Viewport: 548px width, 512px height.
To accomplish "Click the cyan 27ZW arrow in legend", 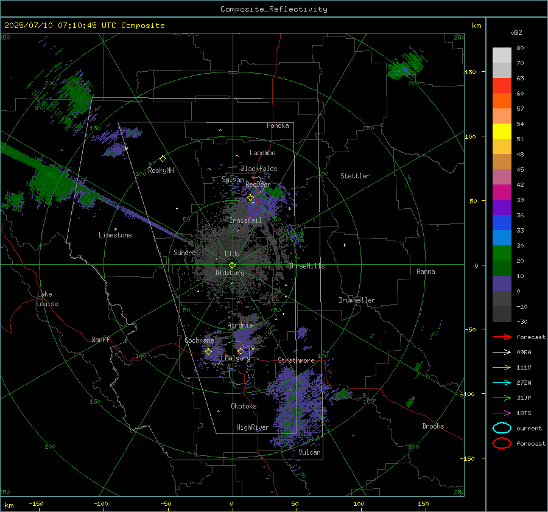I will (x=502, y=383).
